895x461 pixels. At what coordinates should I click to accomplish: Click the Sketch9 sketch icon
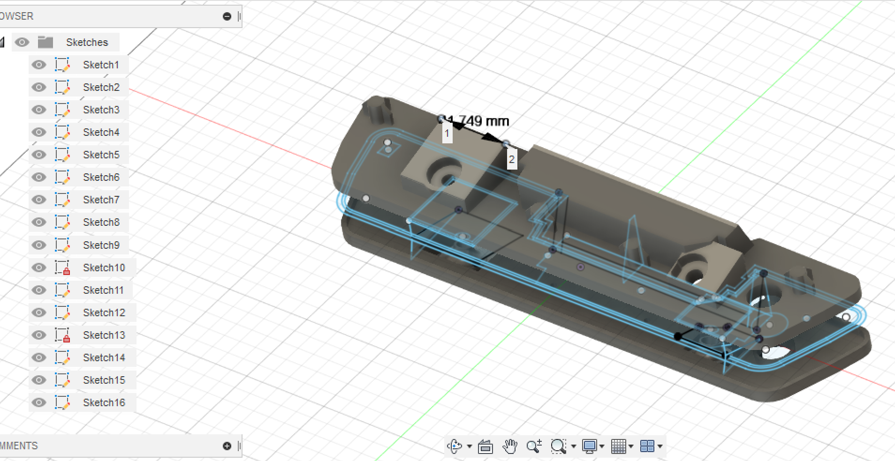(62, 245)
